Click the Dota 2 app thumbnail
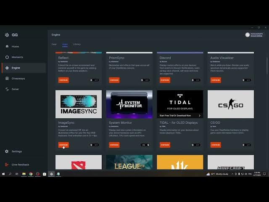Image resolution: width=269 pixels, height=202 pixels. 79,162
